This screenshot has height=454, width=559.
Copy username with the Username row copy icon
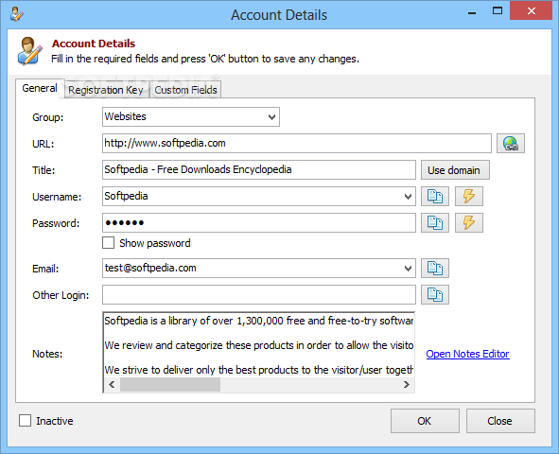(x=435, y=197)
